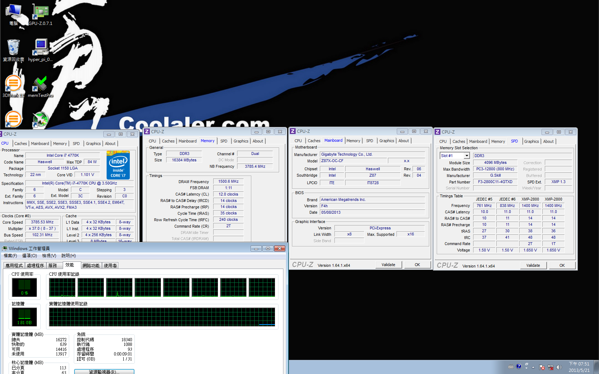Click the Max Bandwidth 'PC3-12800 (800 MHz)'
The image size is (599, 374).
coord(495,169)
